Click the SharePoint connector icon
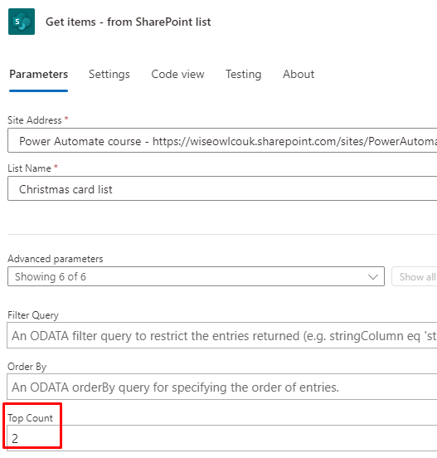 [22, 22]
